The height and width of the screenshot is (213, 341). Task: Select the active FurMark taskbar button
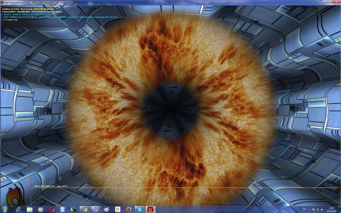150,210
